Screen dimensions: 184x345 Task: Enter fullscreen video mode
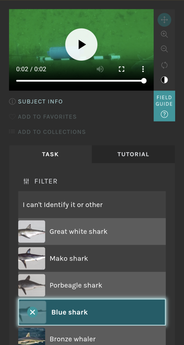tap(122, 69)
